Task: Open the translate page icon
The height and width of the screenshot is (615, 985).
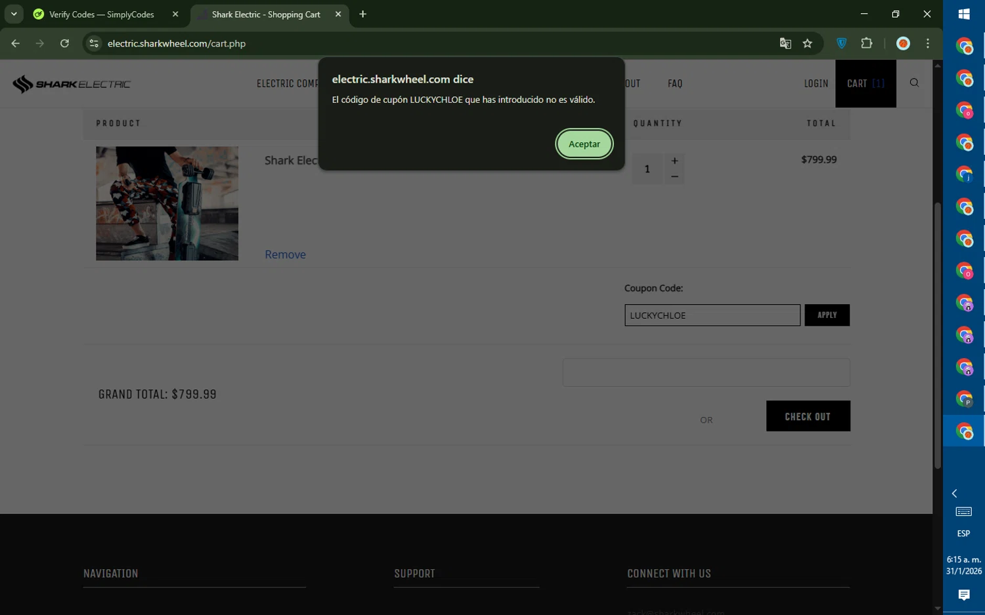Action: point(785,43)
